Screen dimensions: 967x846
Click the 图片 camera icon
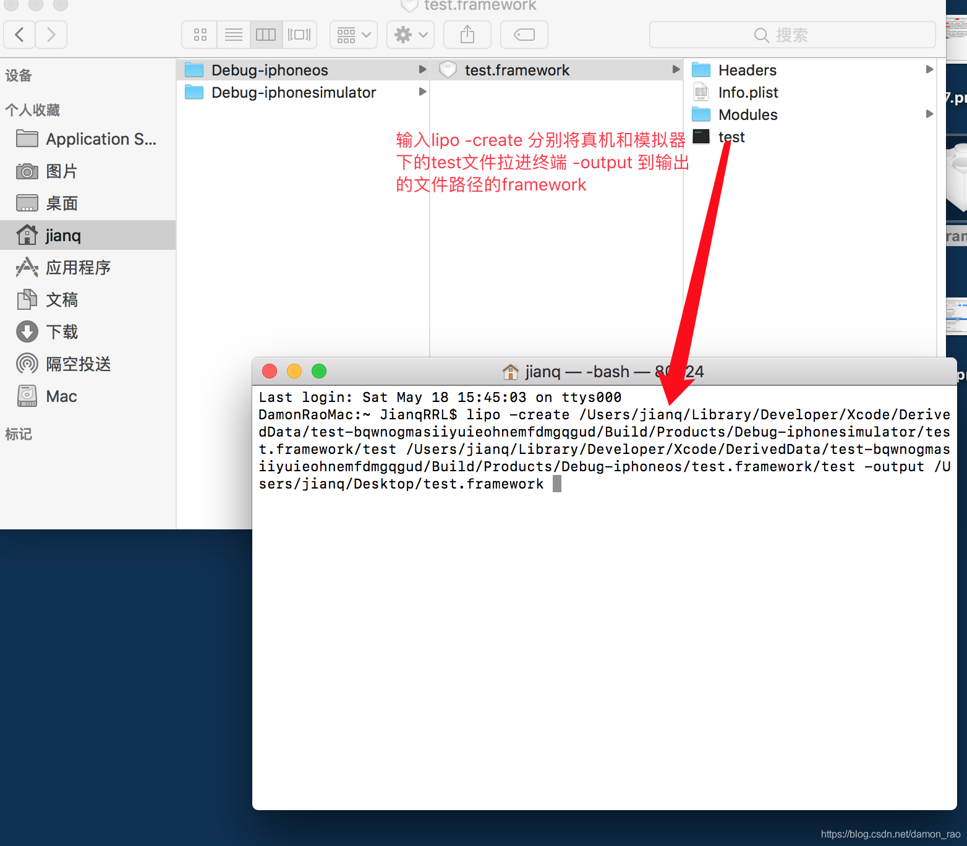pos(27,171)
